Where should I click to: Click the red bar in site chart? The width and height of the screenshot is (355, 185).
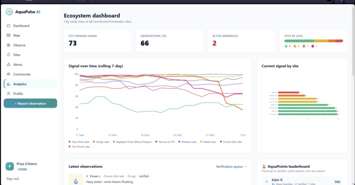click(x=288, y=92)
